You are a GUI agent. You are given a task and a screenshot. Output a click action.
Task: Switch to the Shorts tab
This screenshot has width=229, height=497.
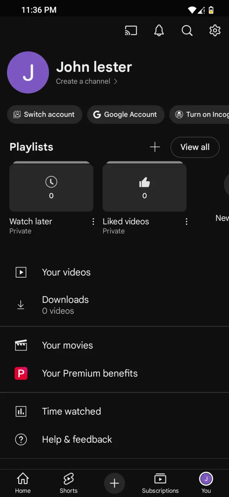coord(69,483)
